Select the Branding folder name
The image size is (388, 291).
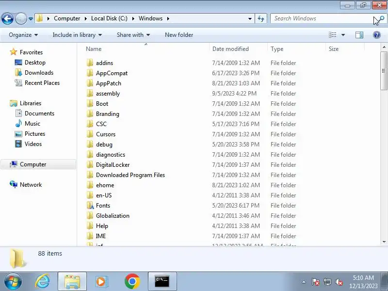click(107, 114)
